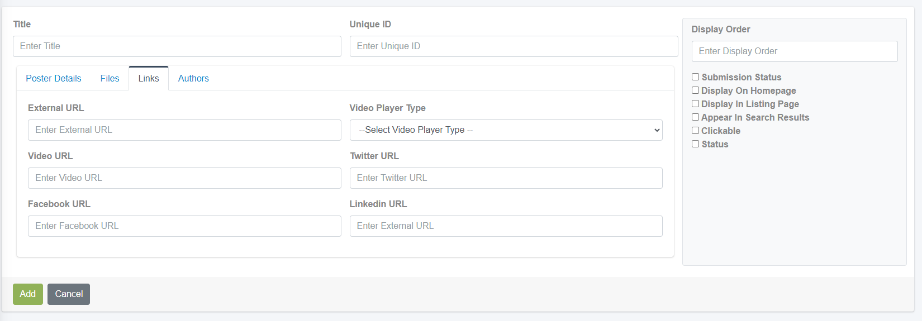922x321 pixels.
Task: Go to the Authors tab
Action: [193, 78]
